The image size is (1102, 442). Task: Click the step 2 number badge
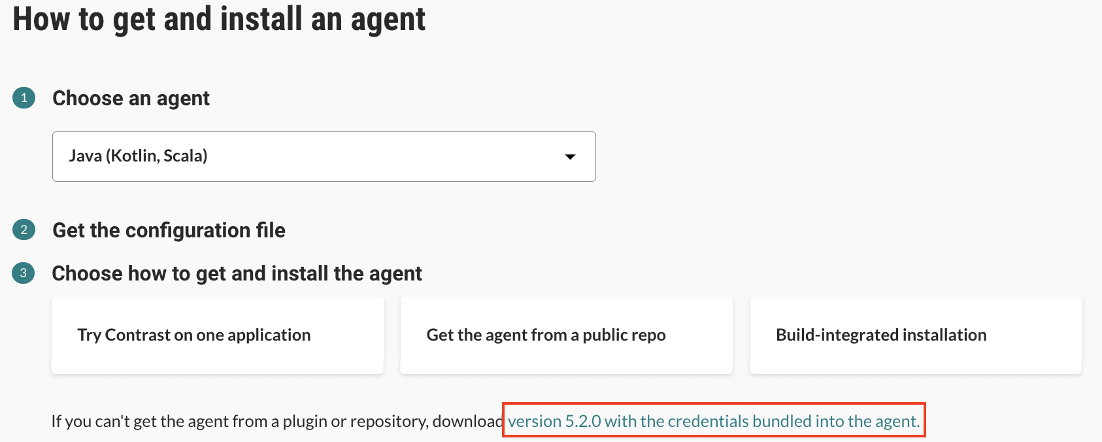click(x=24, y=229)
